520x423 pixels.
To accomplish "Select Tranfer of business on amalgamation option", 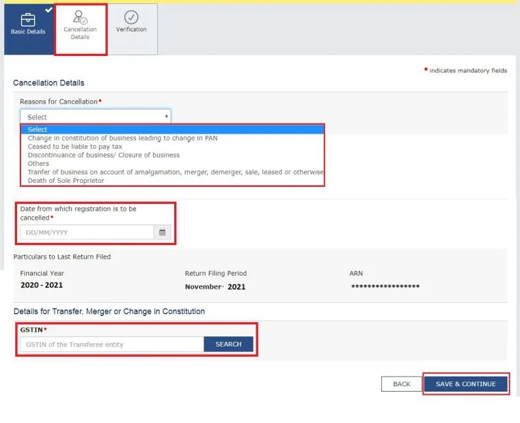I will [172, 172].
